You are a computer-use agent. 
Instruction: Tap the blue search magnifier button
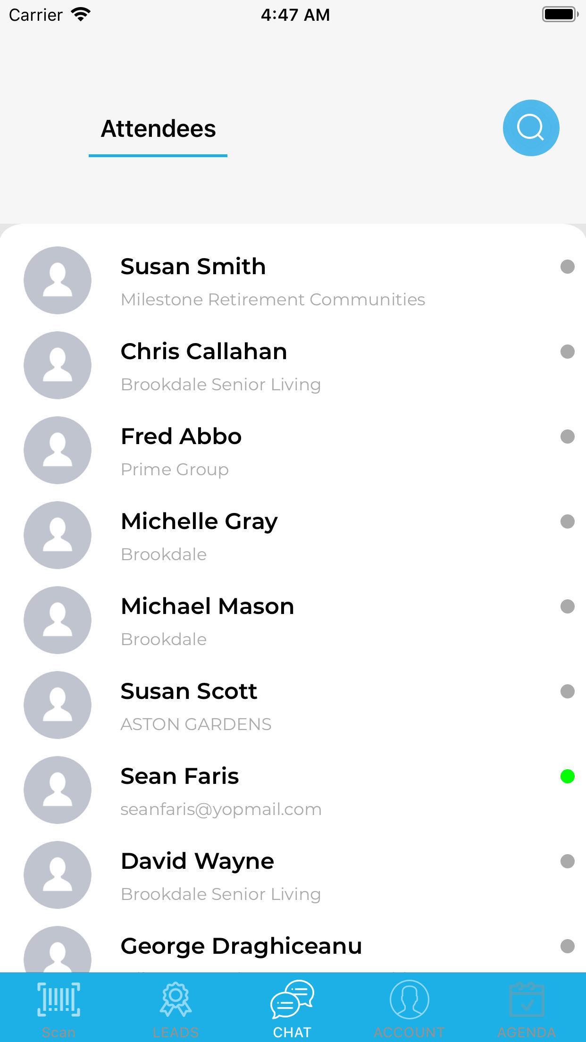(531, 128)
